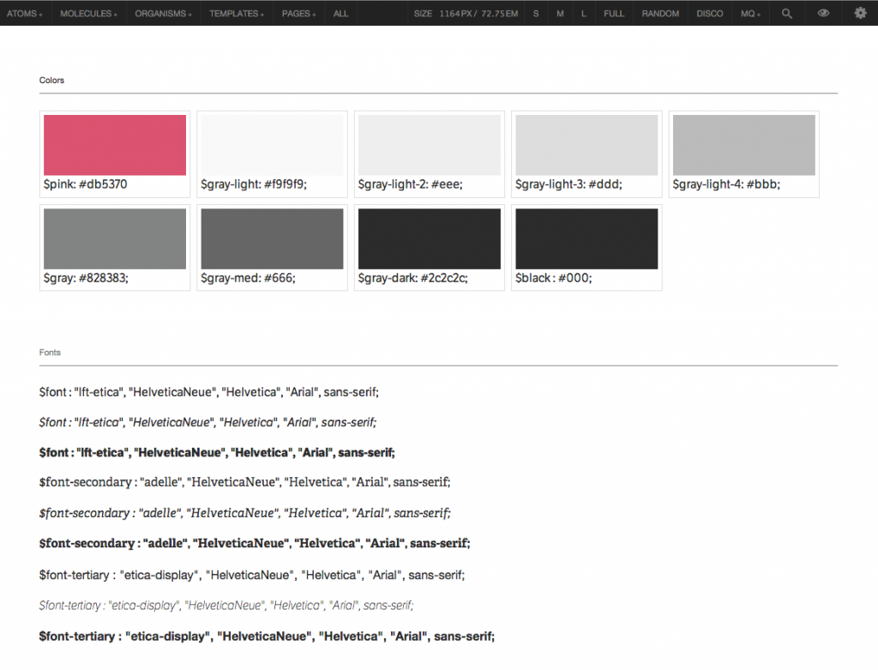Select the gray-dark #2c2c2c swatch
The width and height of the screenshot is (878, 670).
430,238
